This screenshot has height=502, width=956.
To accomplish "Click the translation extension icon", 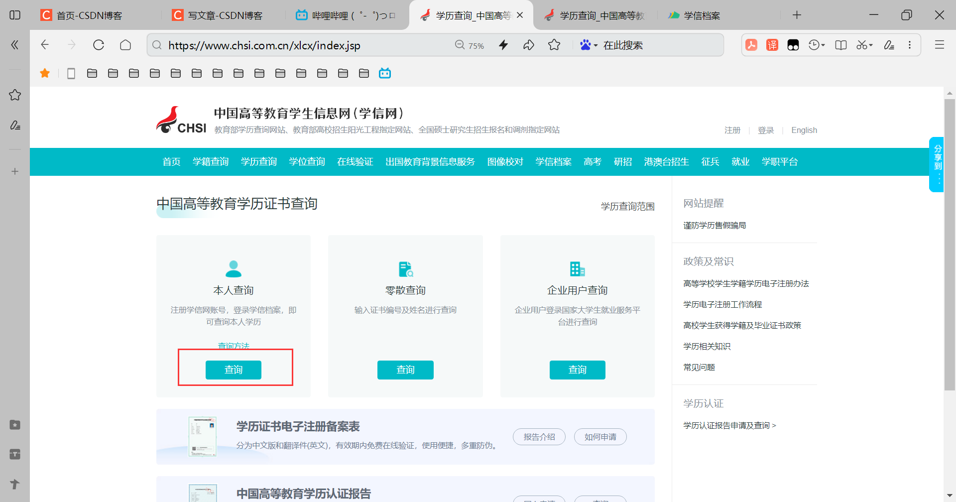I will tap(772, 45).
